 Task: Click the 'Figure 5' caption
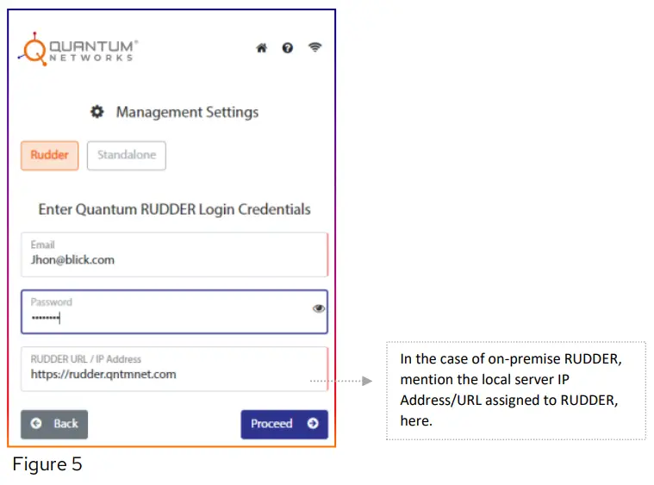pyautogui.click(x=47, y=464)
